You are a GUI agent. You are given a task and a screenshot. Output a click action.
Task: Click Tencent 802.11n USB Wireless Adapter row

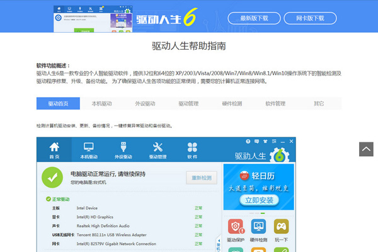pyautogui.click(x=127, y=235)
